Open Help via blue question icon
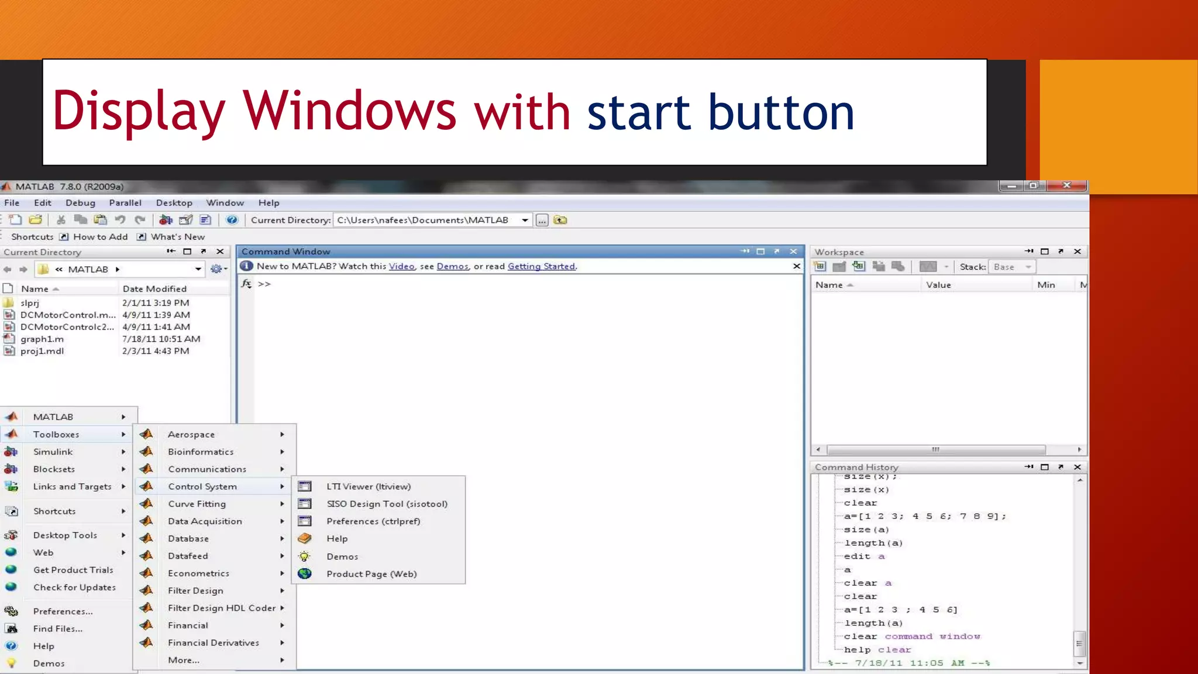 click(232, 220)
